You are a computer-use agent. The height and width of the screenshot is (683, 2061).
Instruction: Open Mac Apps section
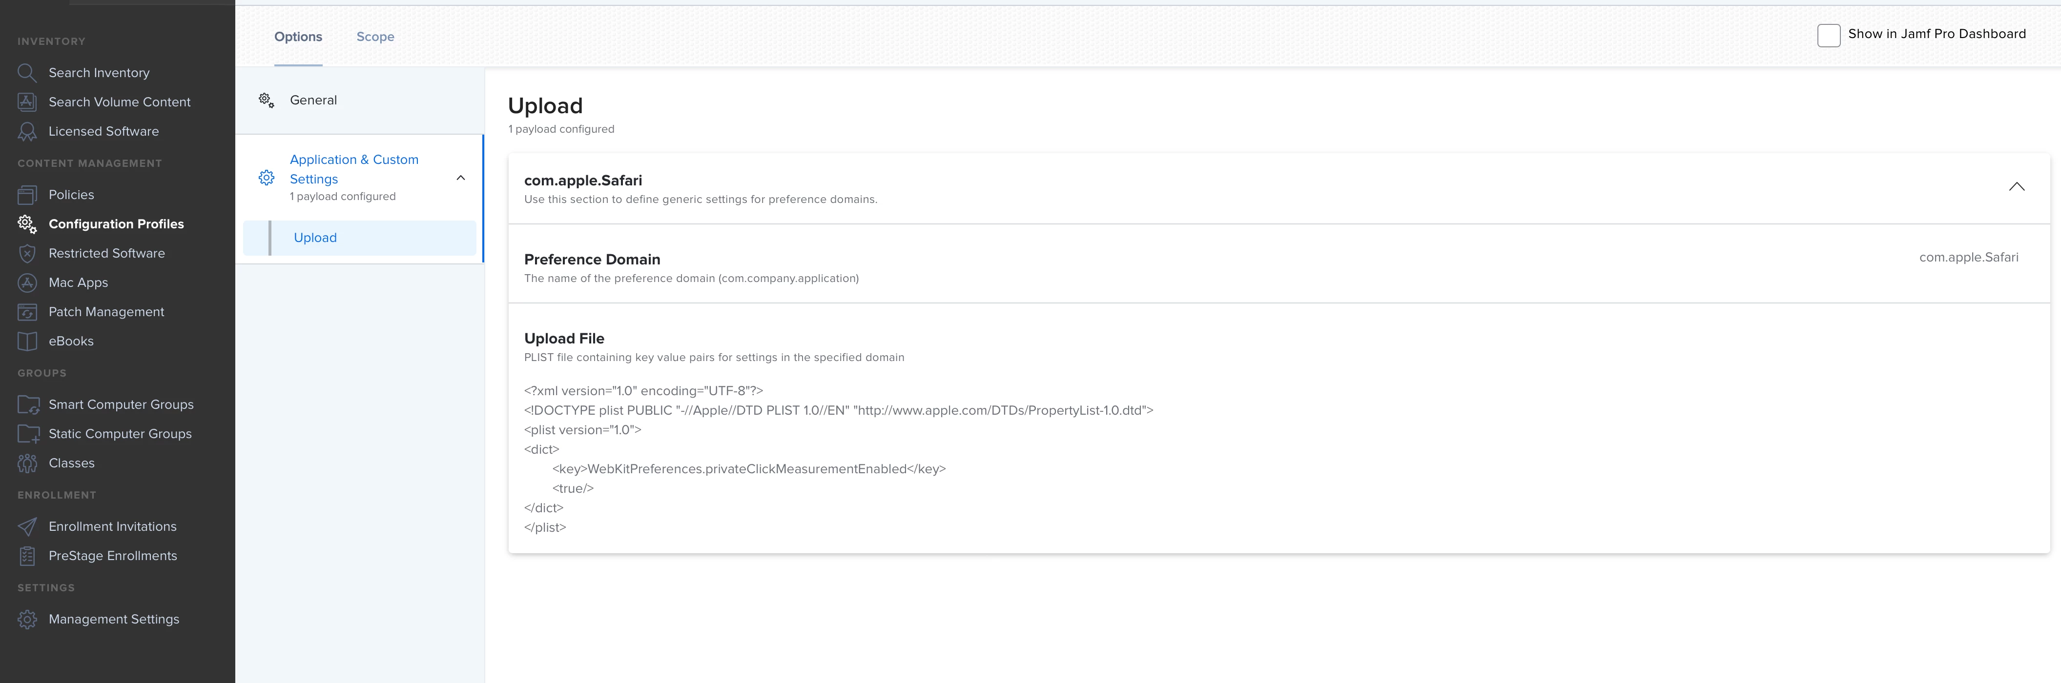point(79,283)
